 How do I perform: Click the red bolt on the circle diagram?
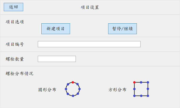tap(73, 82)
